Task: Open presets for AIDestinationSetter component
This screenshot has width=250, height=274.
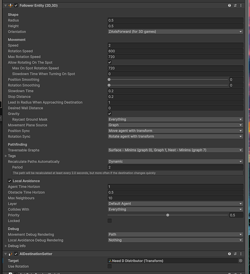Action: click(x=235, y=254)
